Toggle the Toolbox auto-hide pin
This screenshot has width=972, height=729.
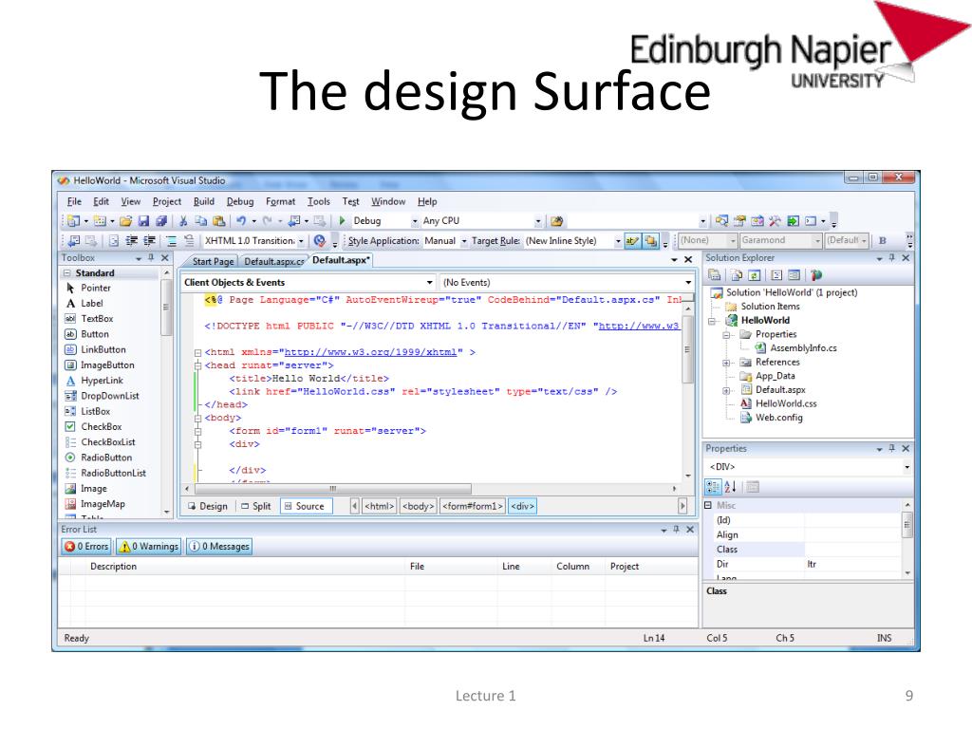click(151, 258)
